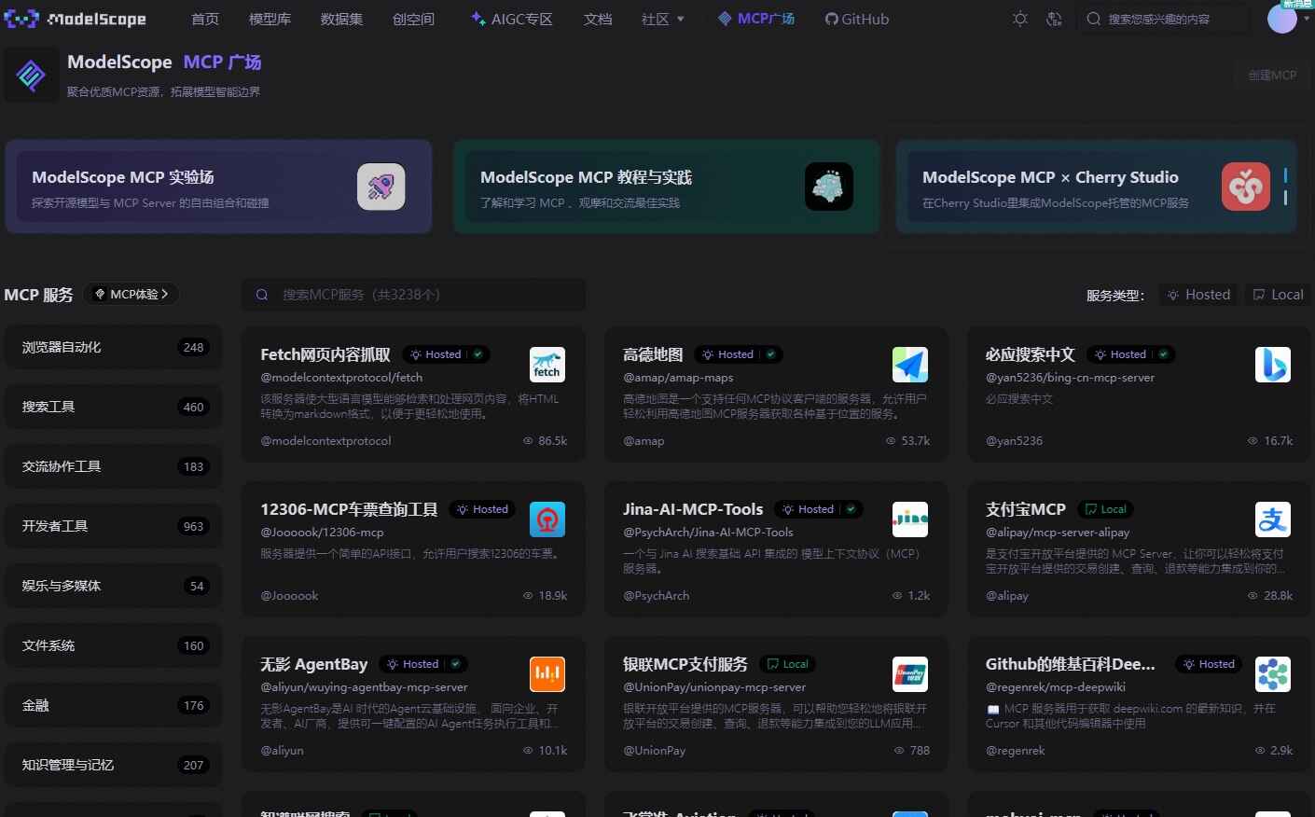Filter services by Local type
The image size is (1315, 817).
(x=1279, y=295)
